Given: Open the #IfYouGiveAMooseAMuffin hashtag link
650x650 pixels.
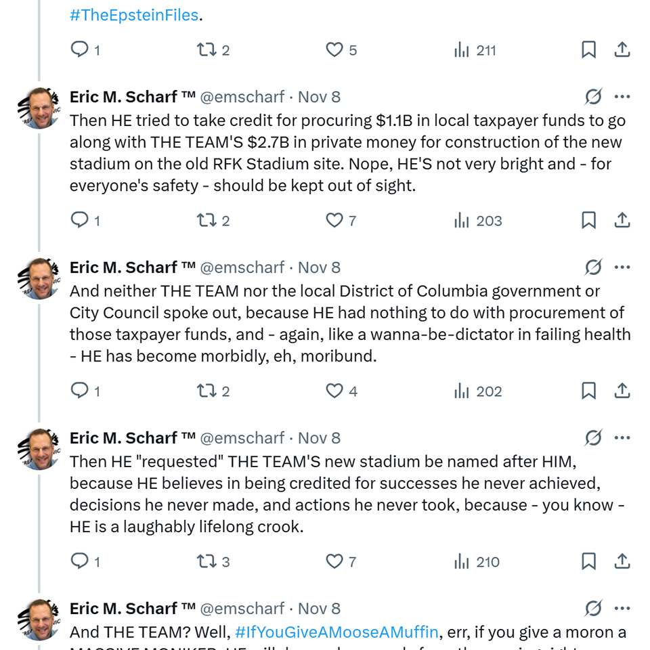Looking at the screenshot, I should [337, 632].
